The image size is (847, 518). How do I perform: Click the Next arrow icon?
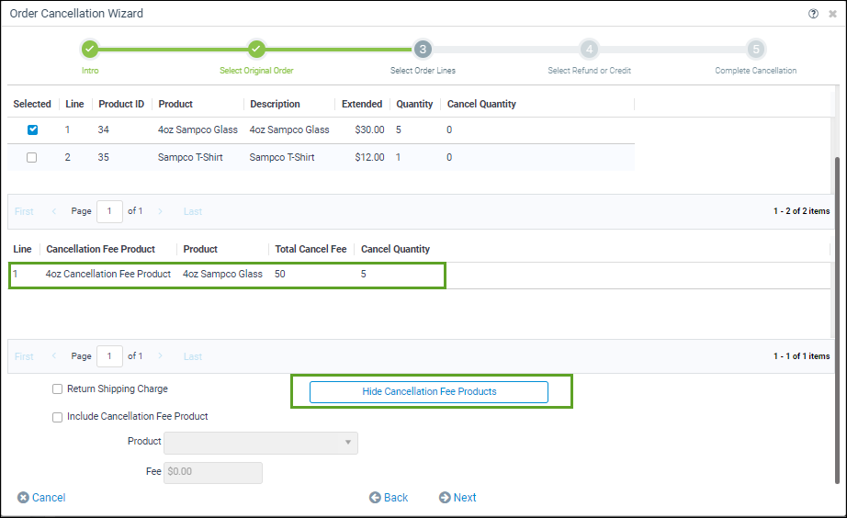pos(445,498)
